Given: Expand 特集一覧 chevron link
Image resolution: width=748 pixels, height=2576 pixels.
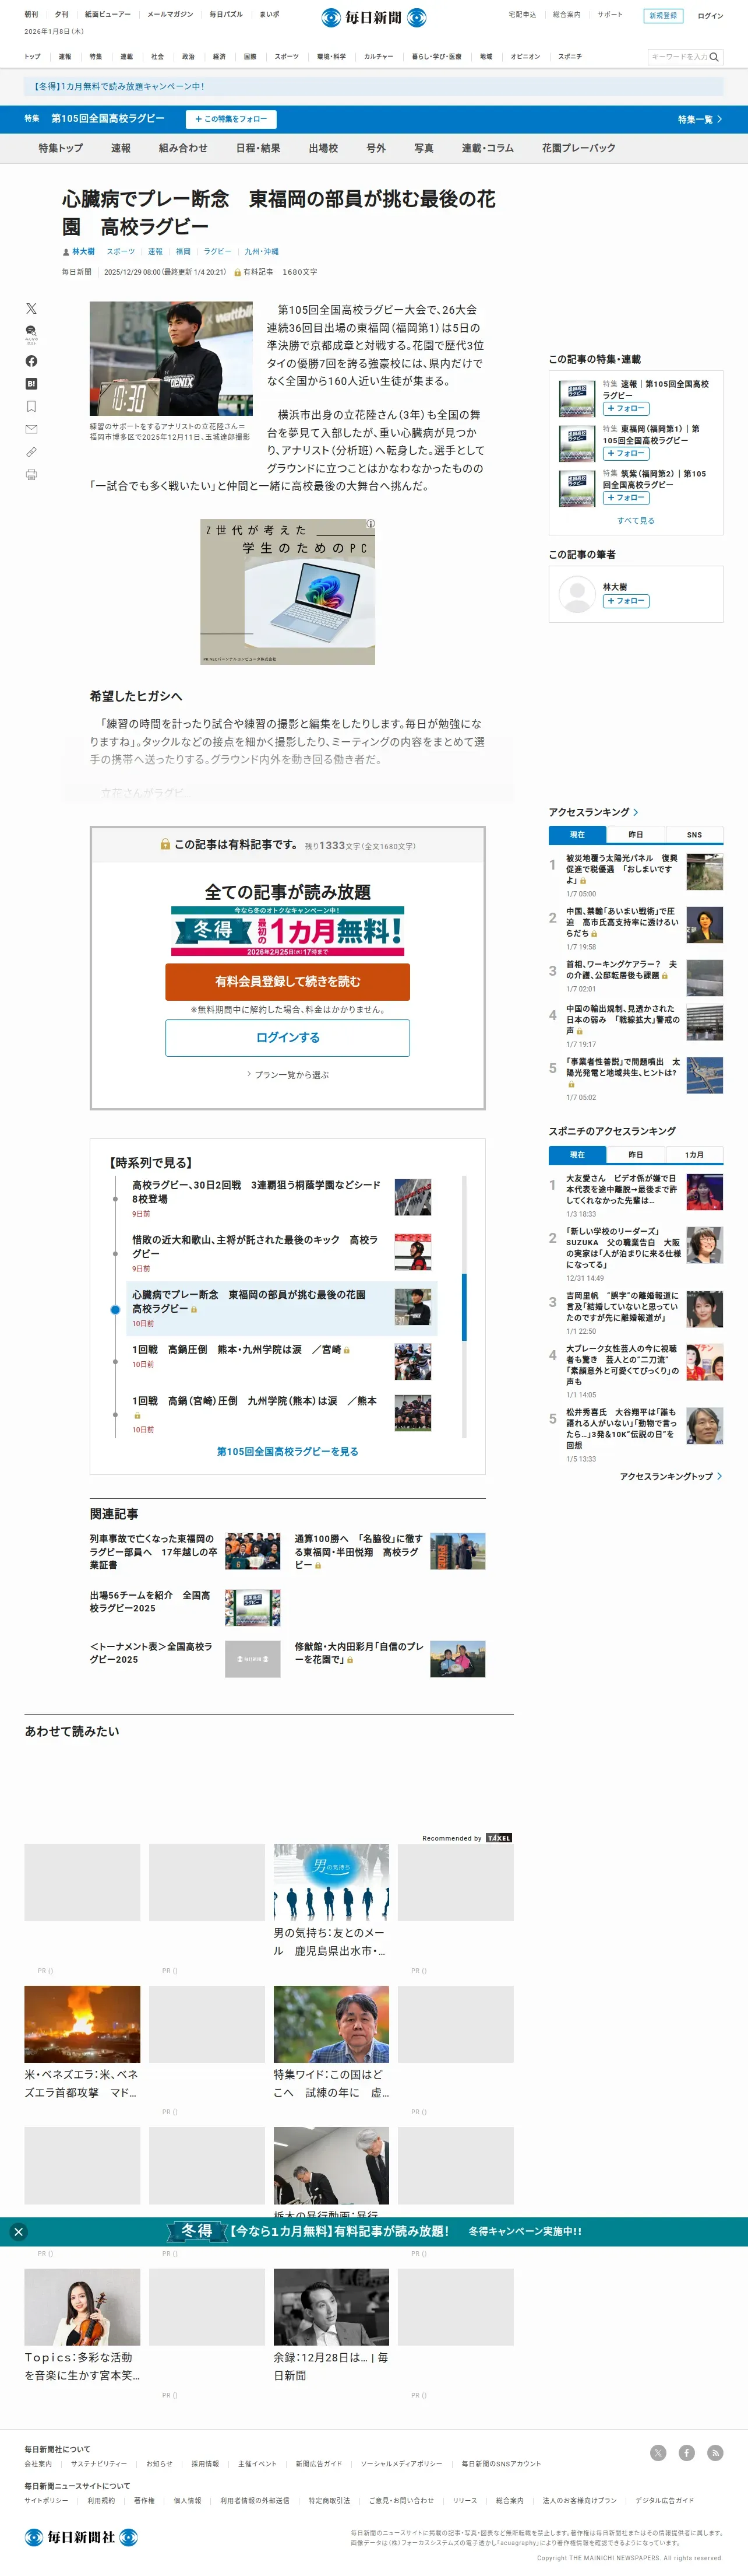Looking at the screenshot, I should pos(700,119).
